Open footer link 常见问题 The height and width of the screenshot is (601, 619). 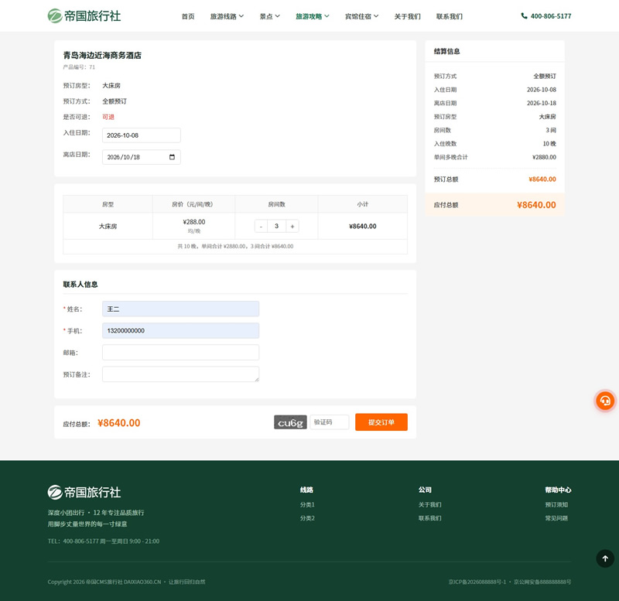point(556,518)
